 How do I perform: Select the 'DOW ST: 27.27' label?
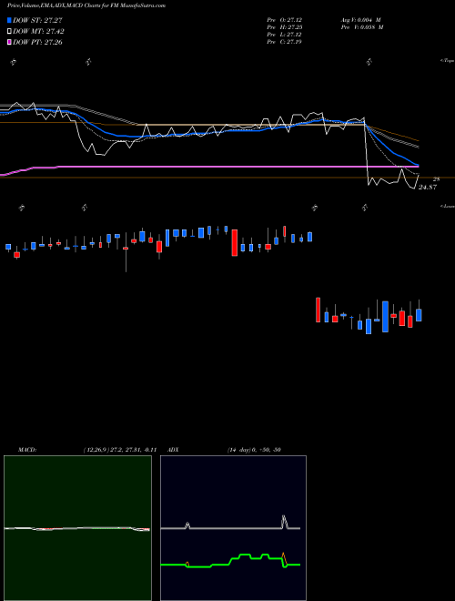(37, 20)
